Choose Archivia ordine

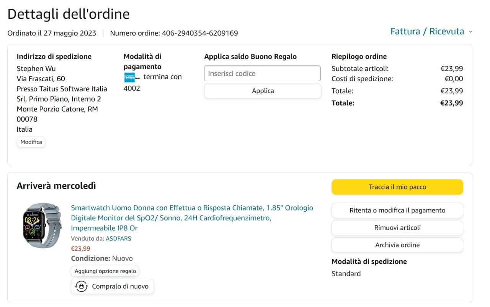click(x=397, y=245)
